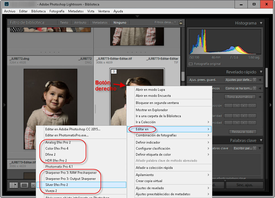Decrease clarity by small step

click(x=237, y=116)
